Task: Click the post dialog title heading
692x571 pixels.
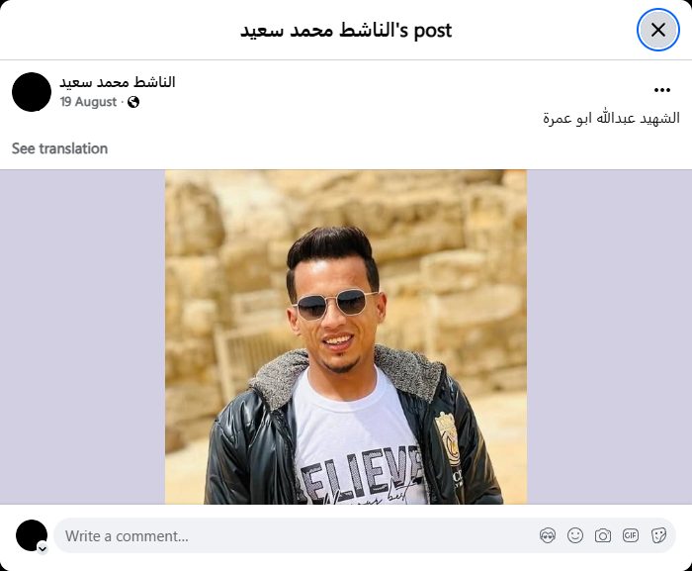Action: click(x=346, y=31)
